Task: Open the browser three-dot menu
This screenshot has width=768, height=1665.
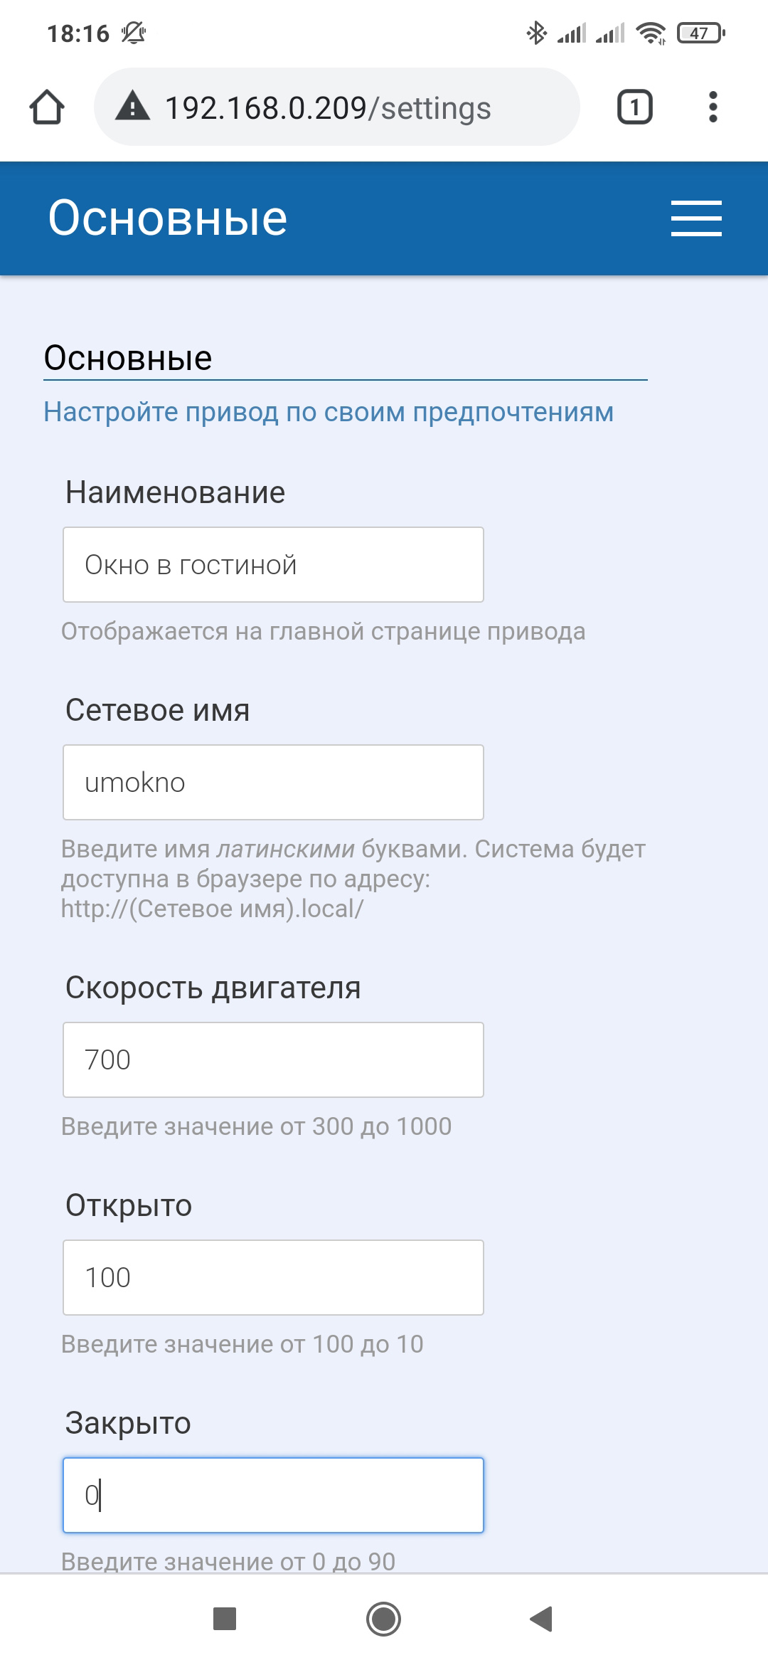Action: (x=713, y=107)
